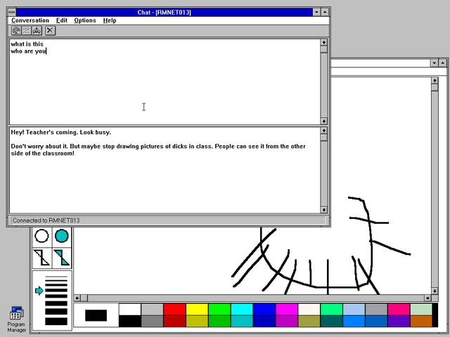Click the Paintbrush horizontal scrollbar thumb
The width and height of the screenshot is (450, 337).
click(x=84, y=298)
